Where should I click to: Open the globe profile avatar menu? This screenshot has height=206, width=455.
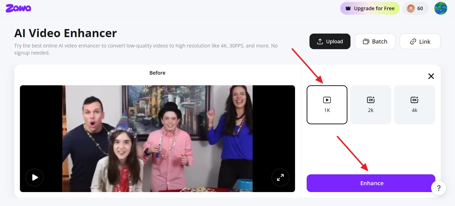point(441,8)
